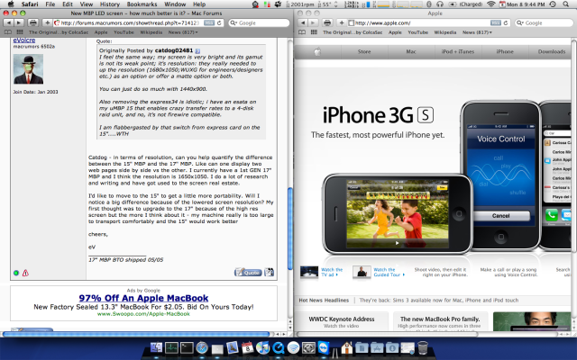Click the vertical scrollbar thumb in Mac Forums window

pyautogui.click(x=290, y=229)
